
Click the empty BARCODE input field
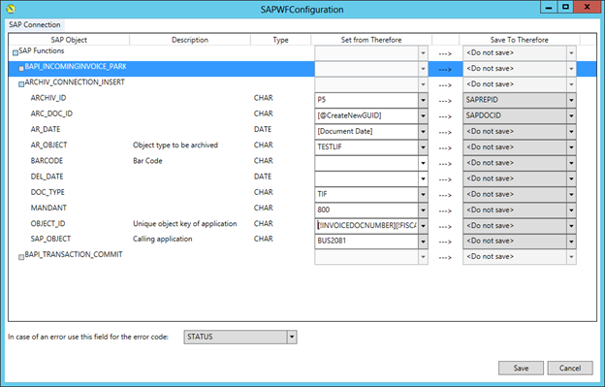coord(366,163)
